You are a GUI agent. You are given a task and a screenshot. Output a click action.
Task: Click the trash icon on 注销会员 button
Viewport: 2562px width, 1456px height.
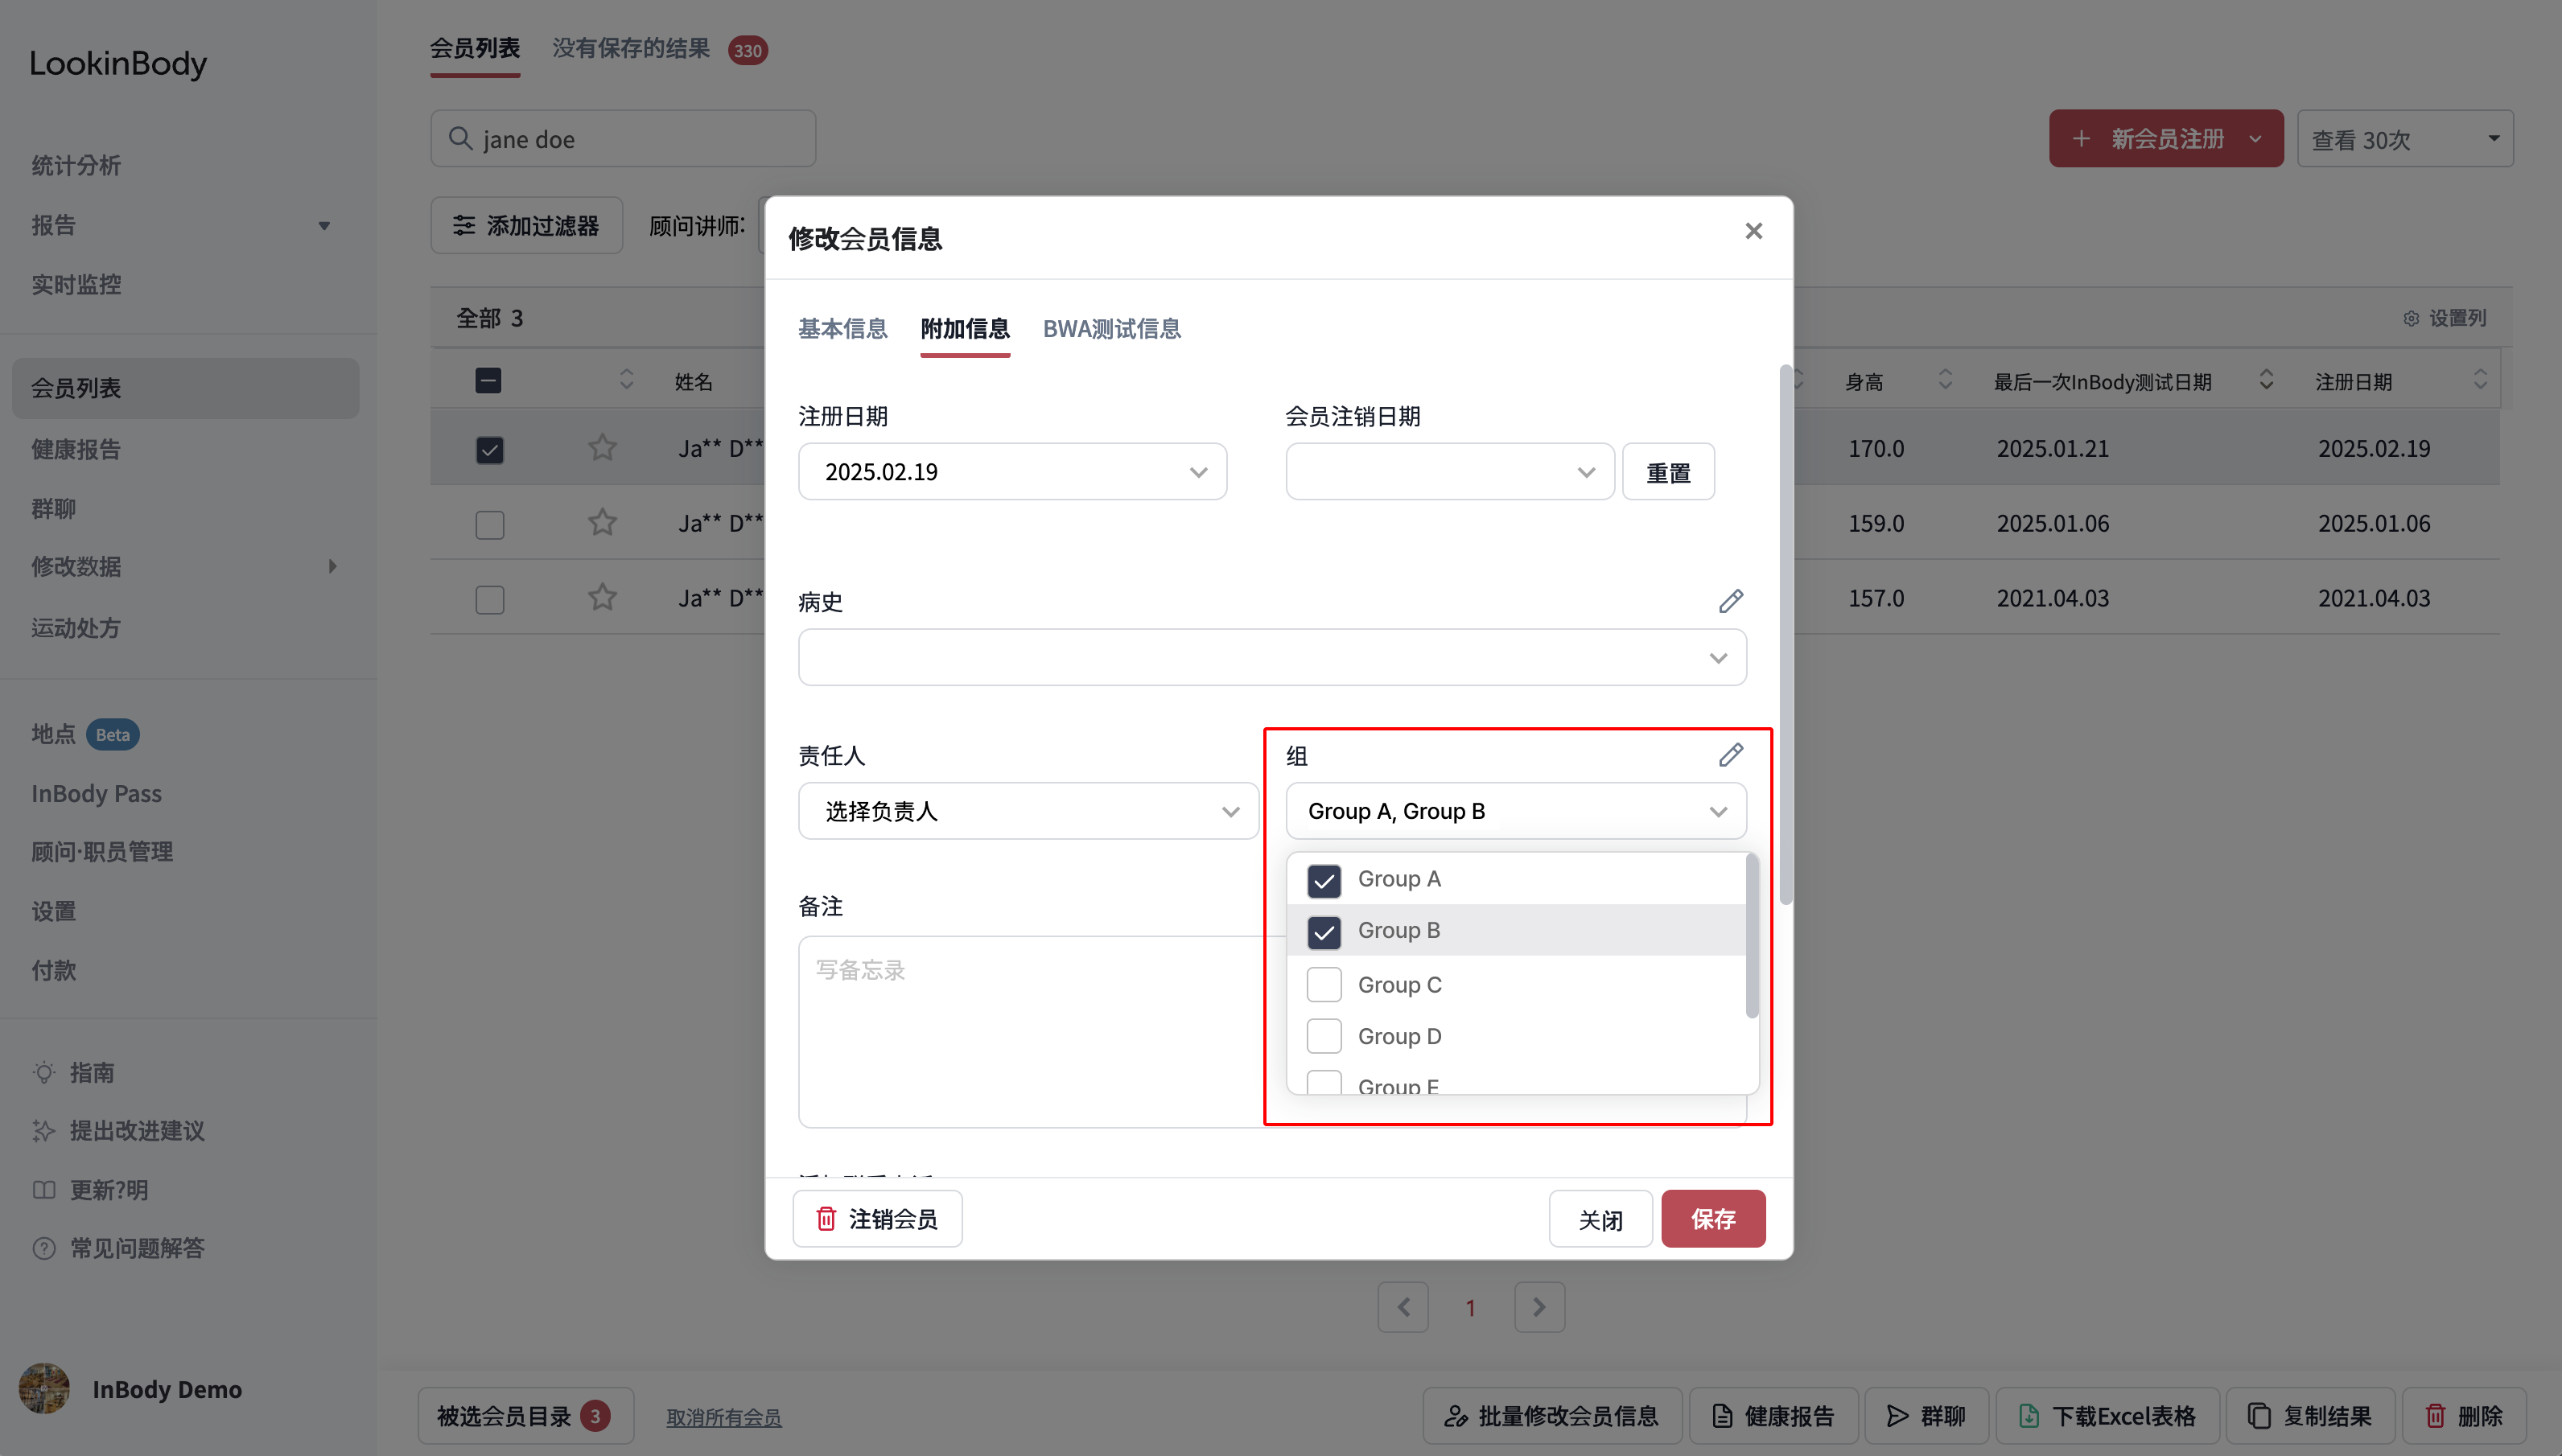[x=826, y=1219]
